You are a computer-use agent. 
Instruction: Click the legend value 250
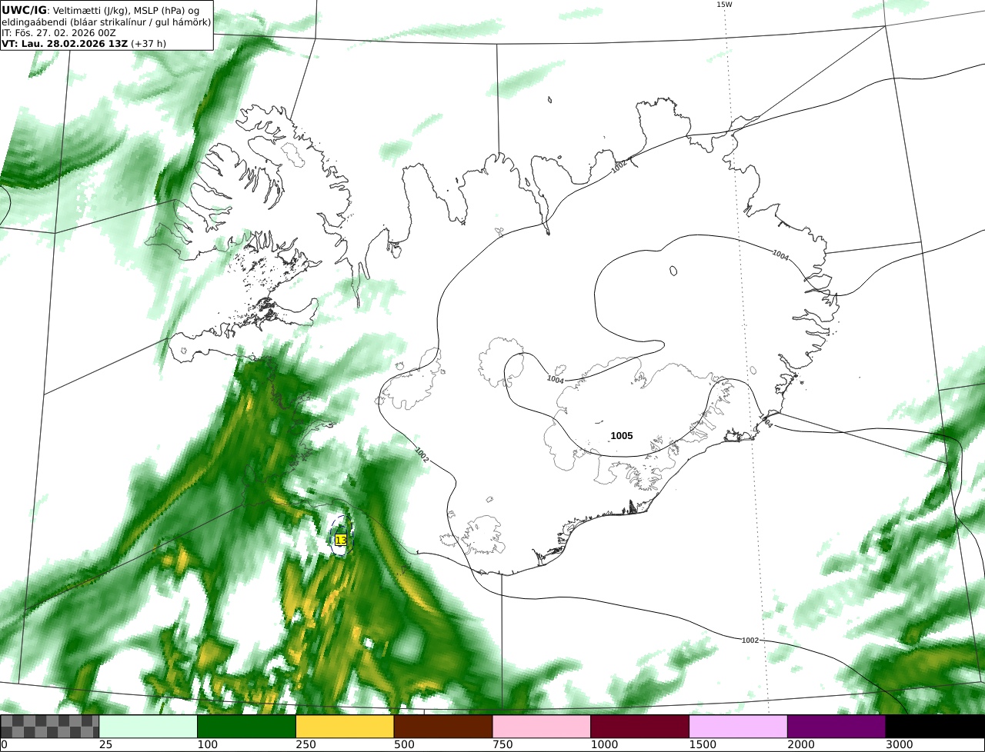coord(305,745)
